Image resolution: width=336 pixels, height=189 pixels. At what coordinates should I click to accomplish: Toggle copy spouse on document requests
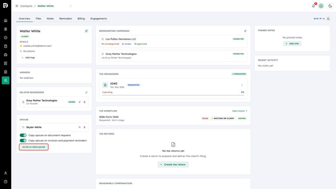pos(23,135)
